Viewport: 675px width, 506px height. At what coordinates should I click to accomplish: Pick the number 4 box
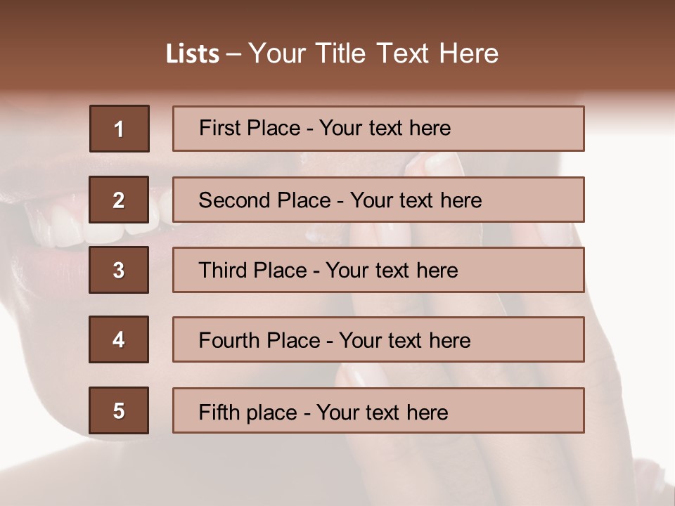(x=118, y=339)
